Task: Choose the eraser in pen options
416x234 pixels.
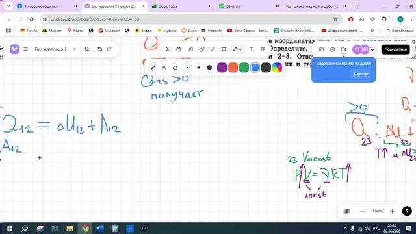Action: tap(175, 68)
